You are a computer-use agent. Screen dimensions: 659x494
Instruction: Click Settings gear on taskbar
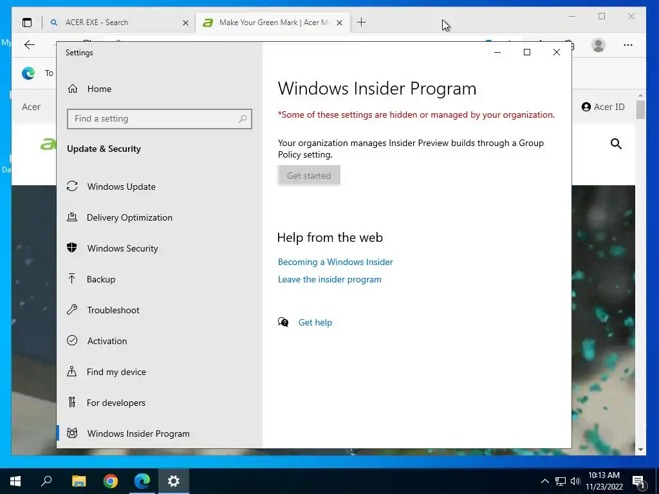point(174,481)
